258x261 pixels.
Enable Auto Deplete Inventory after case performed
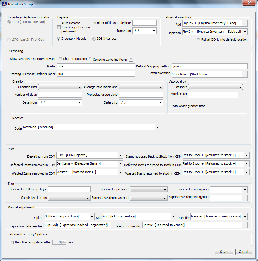[x=59, y=27]
